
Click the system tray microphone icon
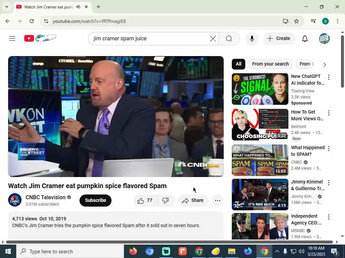tap(285, 251)
